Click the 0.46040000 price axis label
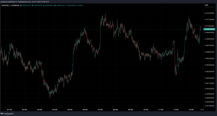 pyautogui.click(x=209, y=88)
